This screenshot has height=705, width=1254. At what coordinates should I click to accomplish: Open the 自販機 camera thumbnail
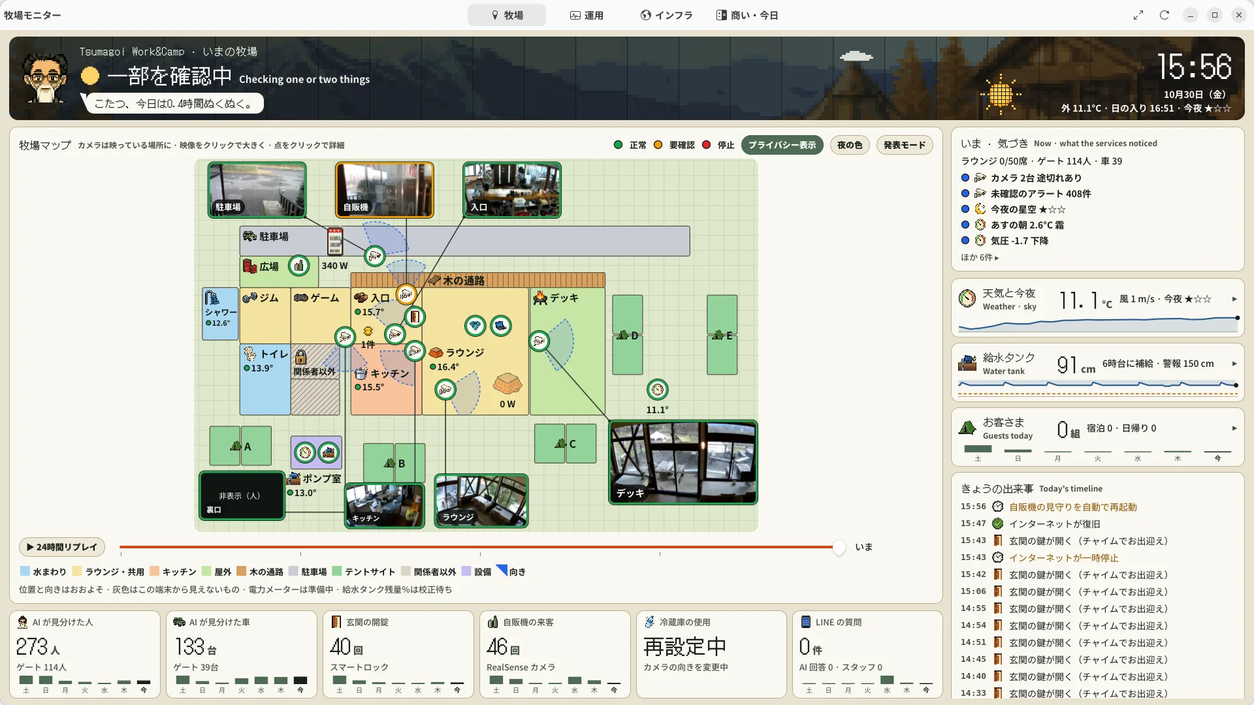click(x=385, y=189)
